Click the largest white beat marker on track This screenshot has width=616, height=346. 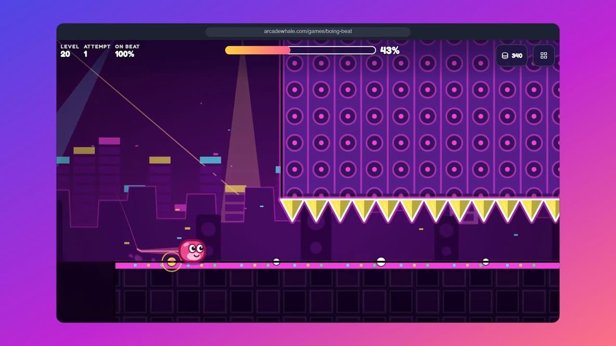pos(381,262)
